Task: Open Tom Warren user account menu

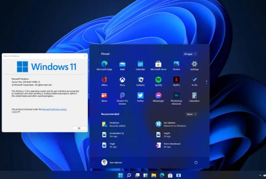Action: click(x=112, y=162)
